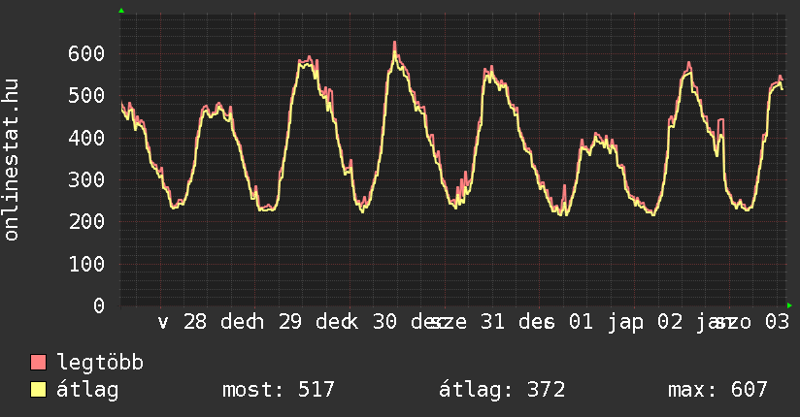Select the legtöbb legend label
Viewport: 800px width, 417px height.
101,363
